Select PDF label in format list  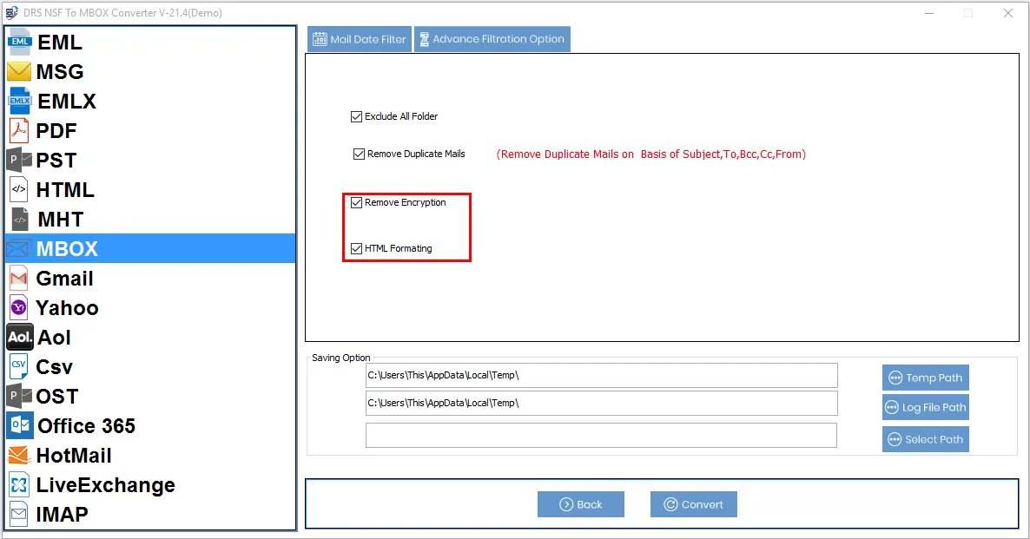(56, 131)
